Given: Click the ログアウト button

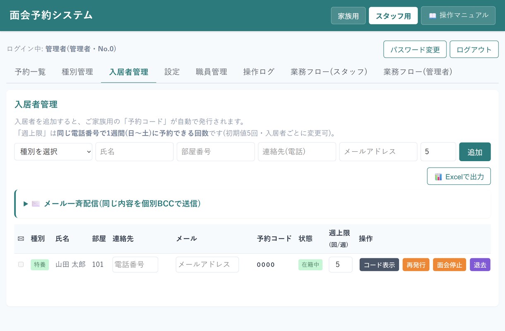Looking at the screenshot, I should coord(474,50).
